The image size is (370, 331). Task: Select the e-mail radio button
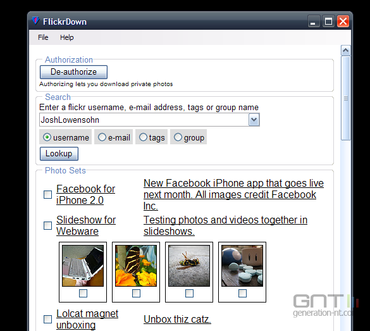click(x=102, y=137)
